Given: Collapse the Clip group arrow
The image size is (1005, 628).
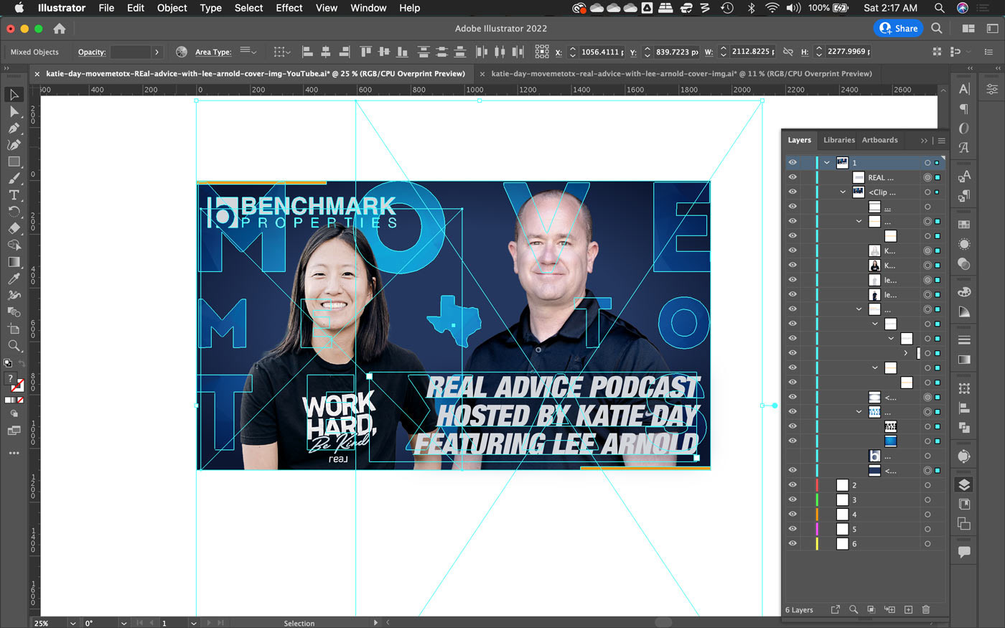Looking at the screenshot, I should click(843, 192).
